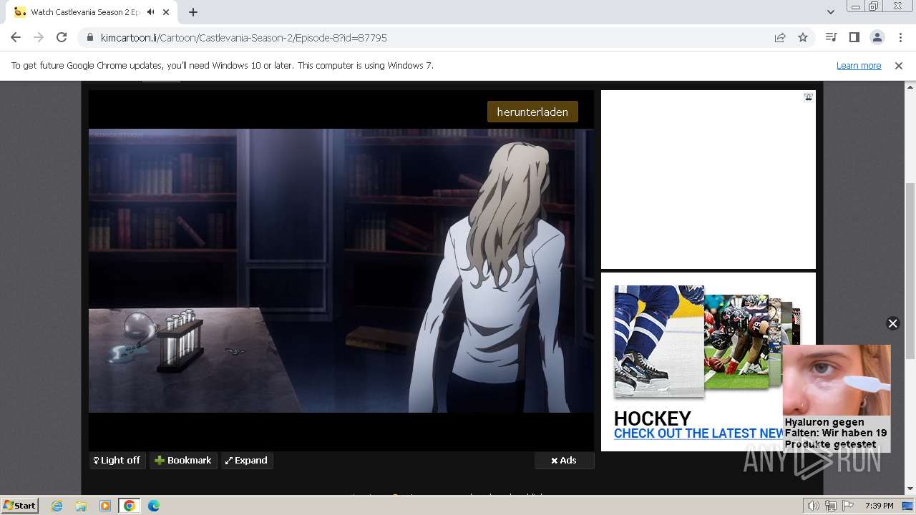Click the address bar URL

(x=243, y=37)
